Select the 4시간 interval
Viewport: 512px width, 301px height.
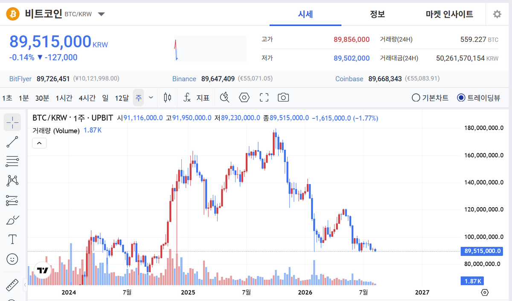(x=87, y=98)
